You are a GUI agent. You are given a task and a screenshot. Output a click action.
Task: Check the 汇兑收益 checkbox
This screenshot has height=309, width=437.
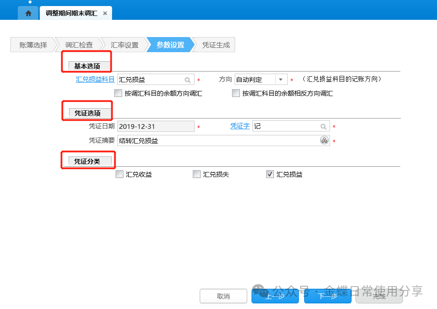tap(119, 175)
